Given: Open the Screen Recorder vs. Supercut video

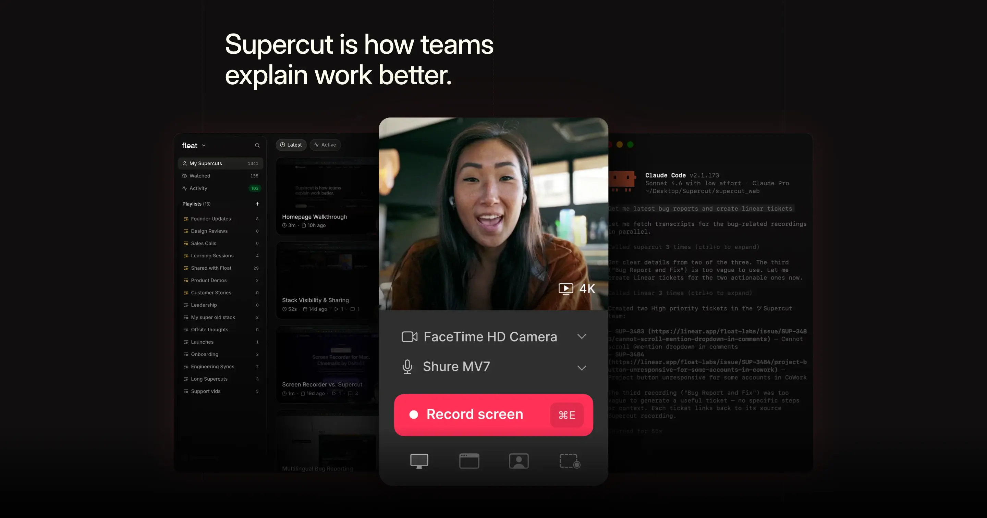Looking at the screenshot, I should (x=327, y=365).
